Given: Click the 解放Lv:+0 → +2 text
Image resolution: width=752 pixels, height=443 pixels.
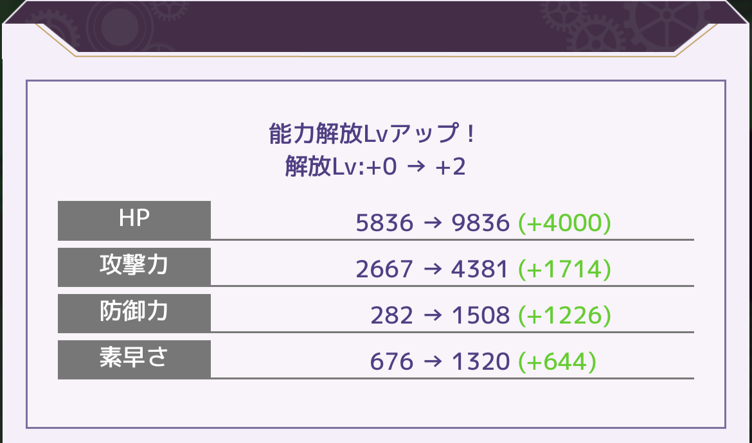Looking at the screenshot, I should click(376, 167).
